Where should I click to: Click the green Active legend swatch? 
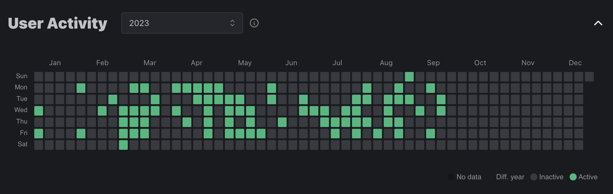[x=573, y=177]
